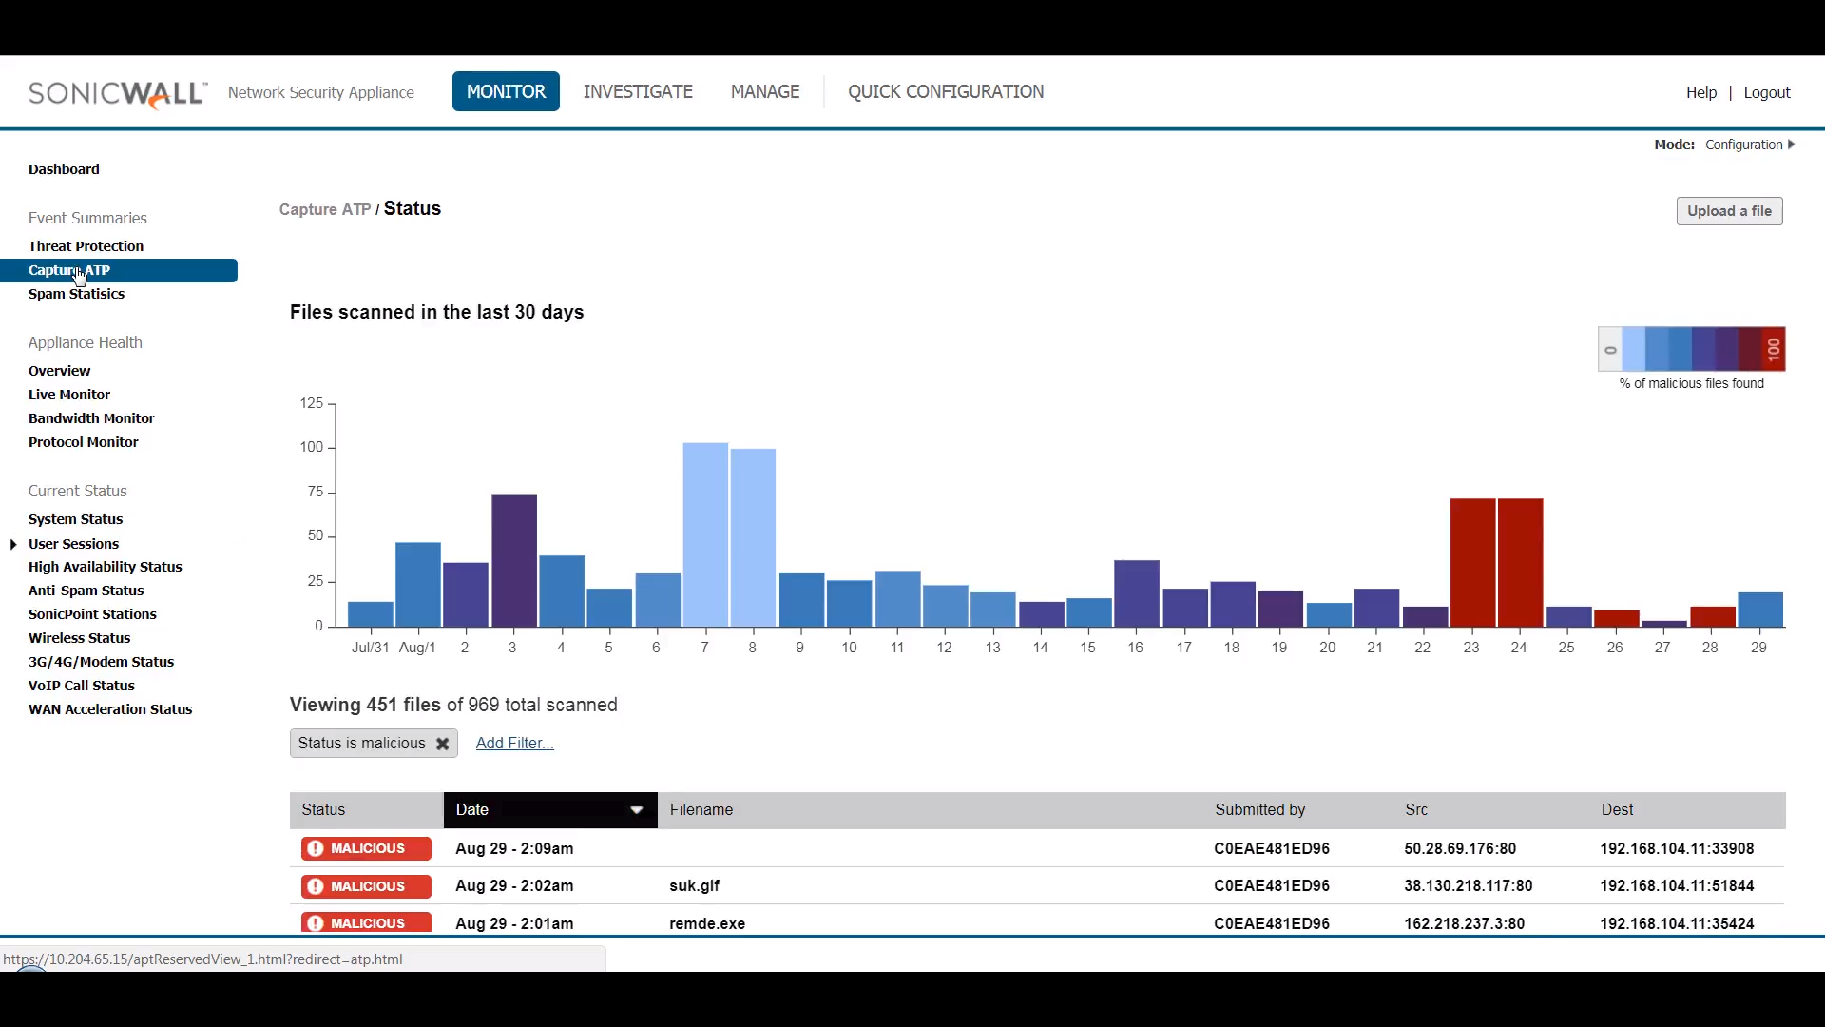This screenshot has width=1825, height=1027.
Task: Sort by the Dest column header
Action: (x=1687, y=810)
